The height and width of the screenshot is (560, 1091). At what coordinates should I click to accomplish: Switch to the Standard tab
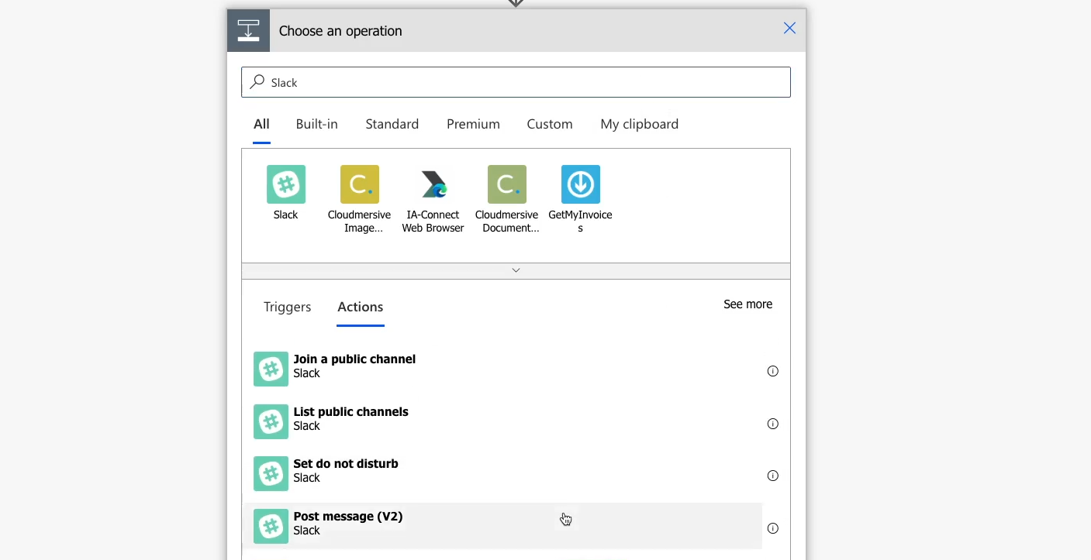(x=392, y=124)
